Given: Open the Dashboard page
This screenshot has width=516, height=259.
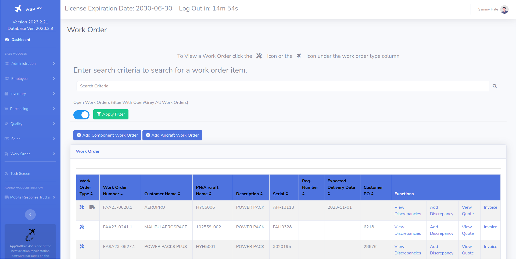Looking at the screenshot, I should pos(21,40).
